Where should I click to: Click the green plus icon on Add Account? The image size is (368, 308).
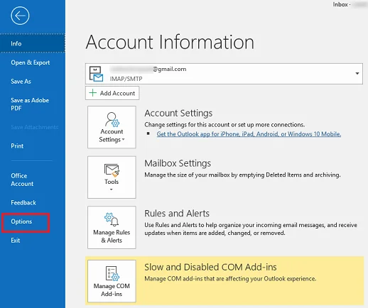coord(92,93)
